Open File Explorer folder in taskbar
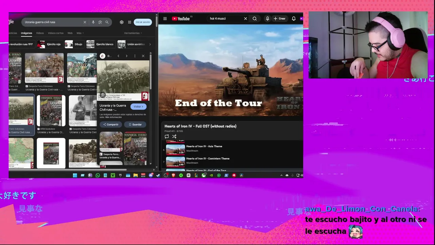435x245 pixels. (x=135, y=175)
